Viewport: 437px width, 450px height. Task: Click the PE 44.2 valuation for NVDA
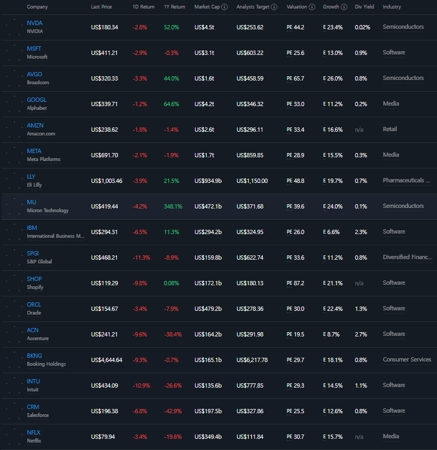pos(295,28)
